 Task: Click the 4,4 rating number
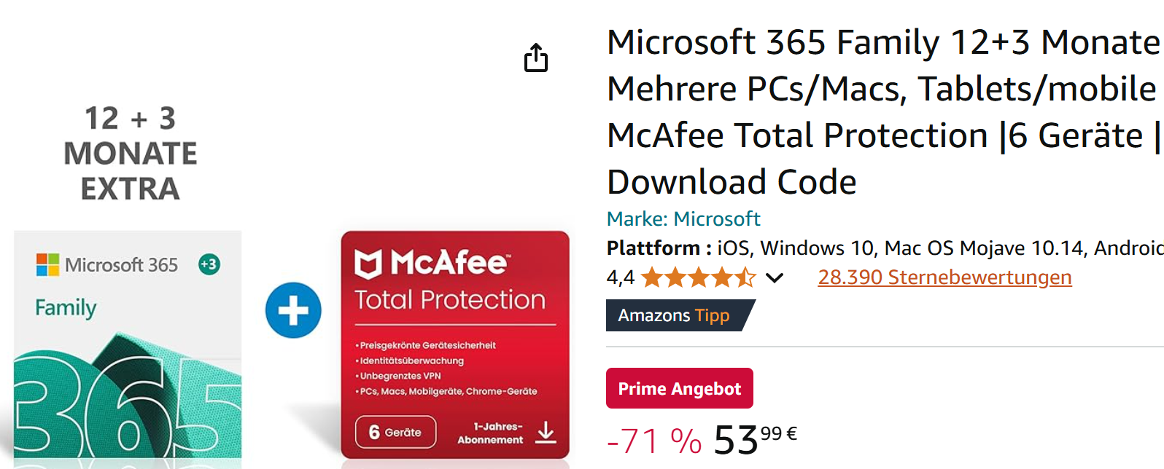(620, 277)
